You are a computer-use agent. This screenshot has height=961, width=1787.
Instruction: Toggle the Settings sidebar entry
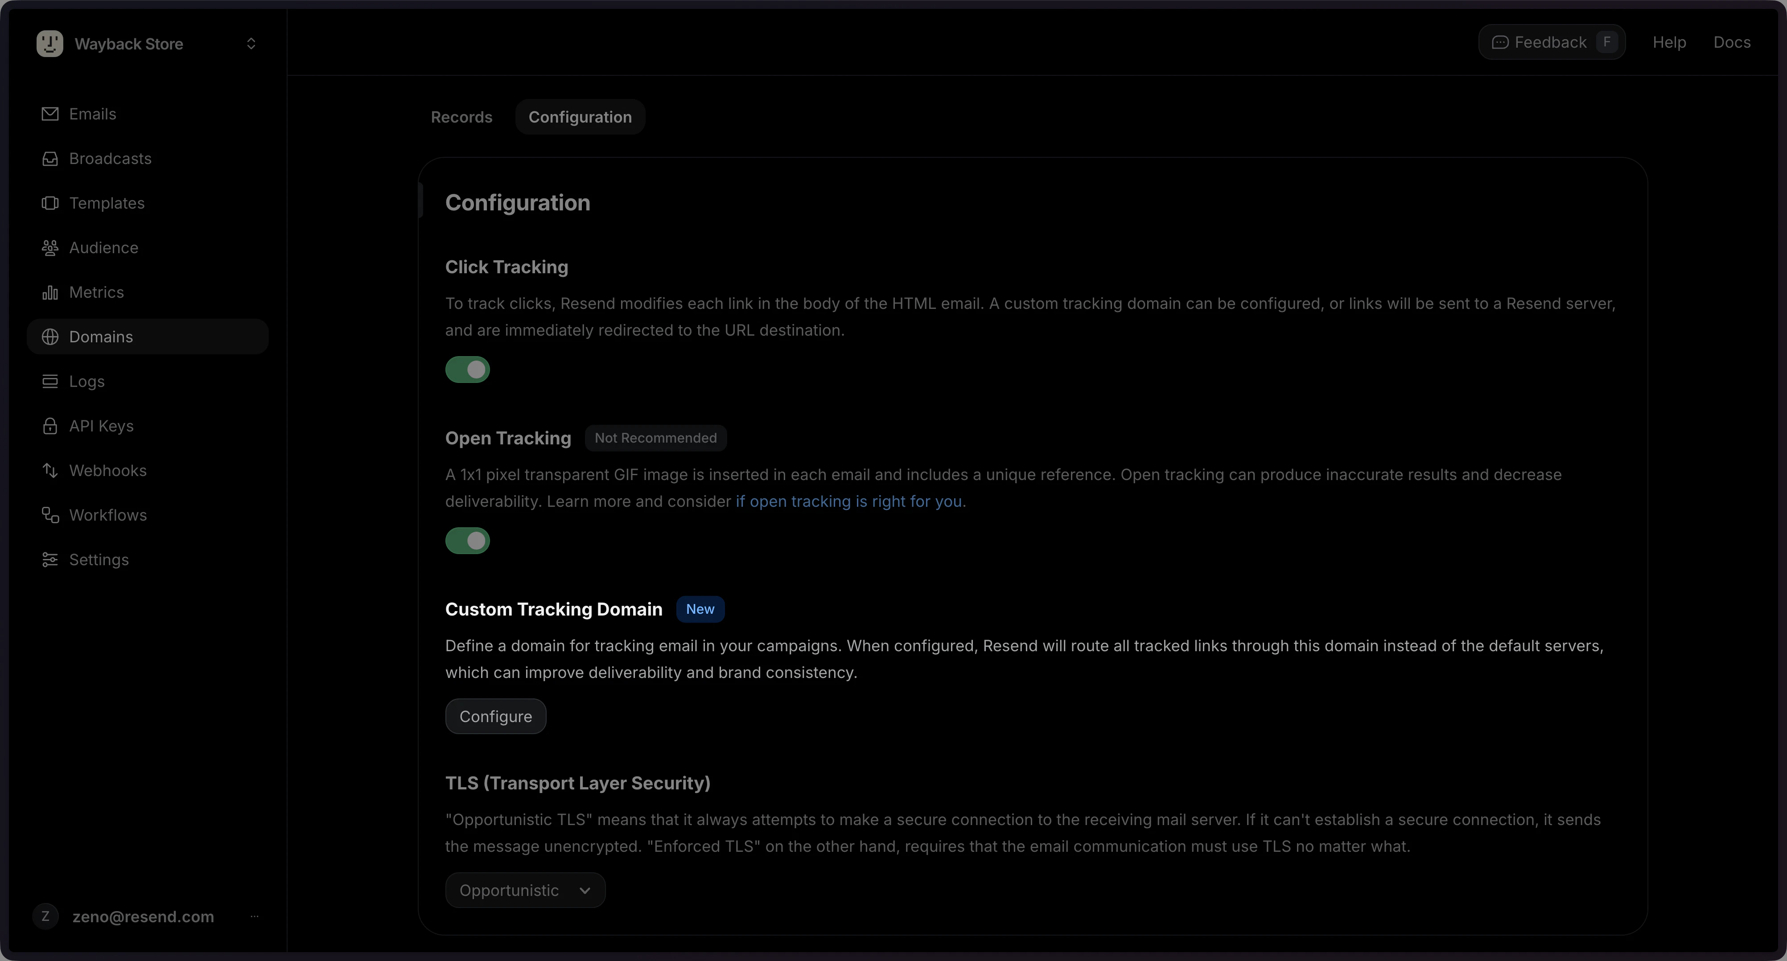click(x=99, y=559)
